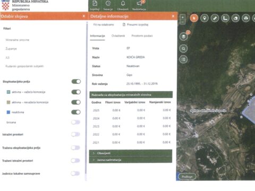The image size is (255, 191).
Task: Open the magnifier search map button
Action: coord(183,48)
